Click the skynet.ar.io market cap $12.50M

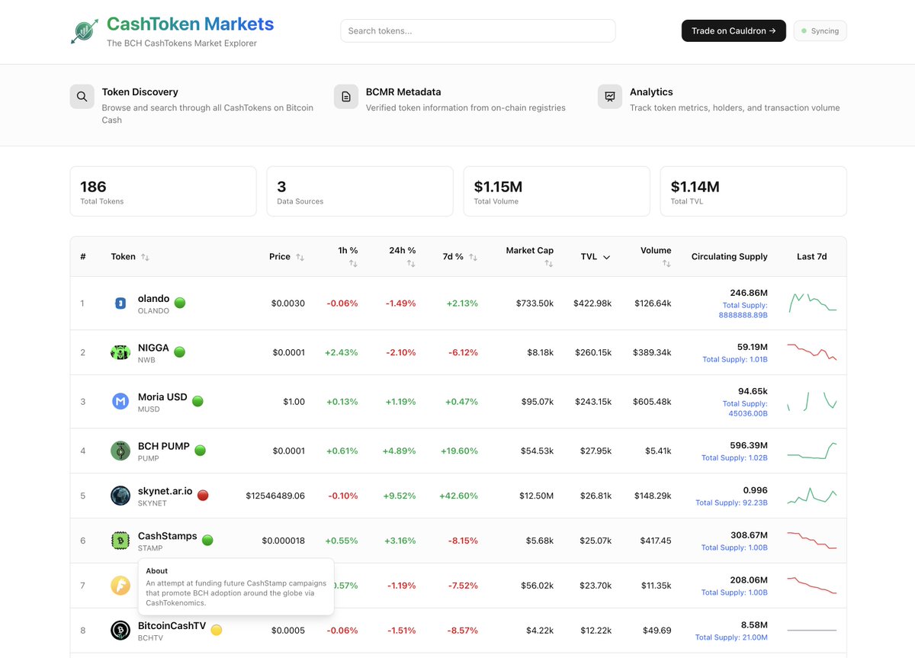[536, 496]
